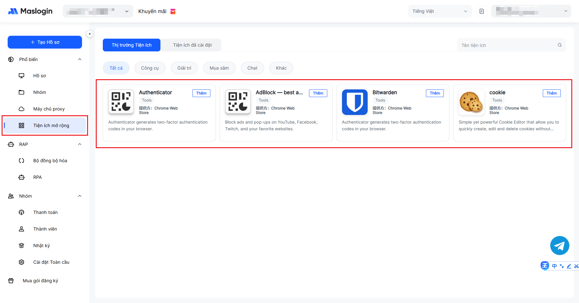Collapse the RAP section chevron
The height and width of the screenshot is (303, 579).
point(80,144)
